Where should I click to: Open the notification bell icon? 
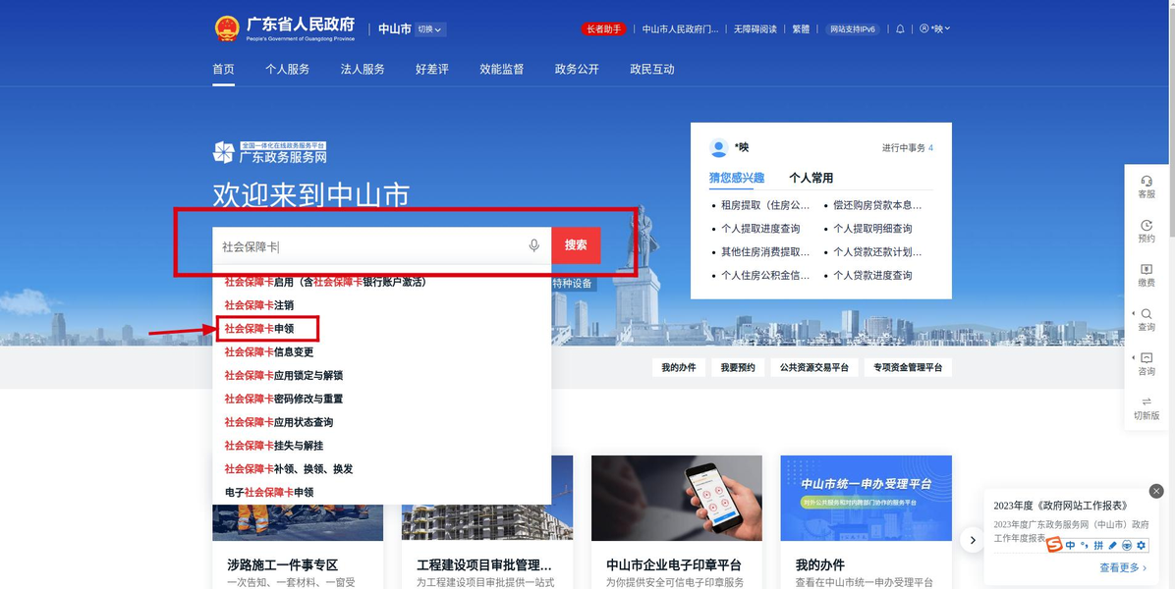900,29
